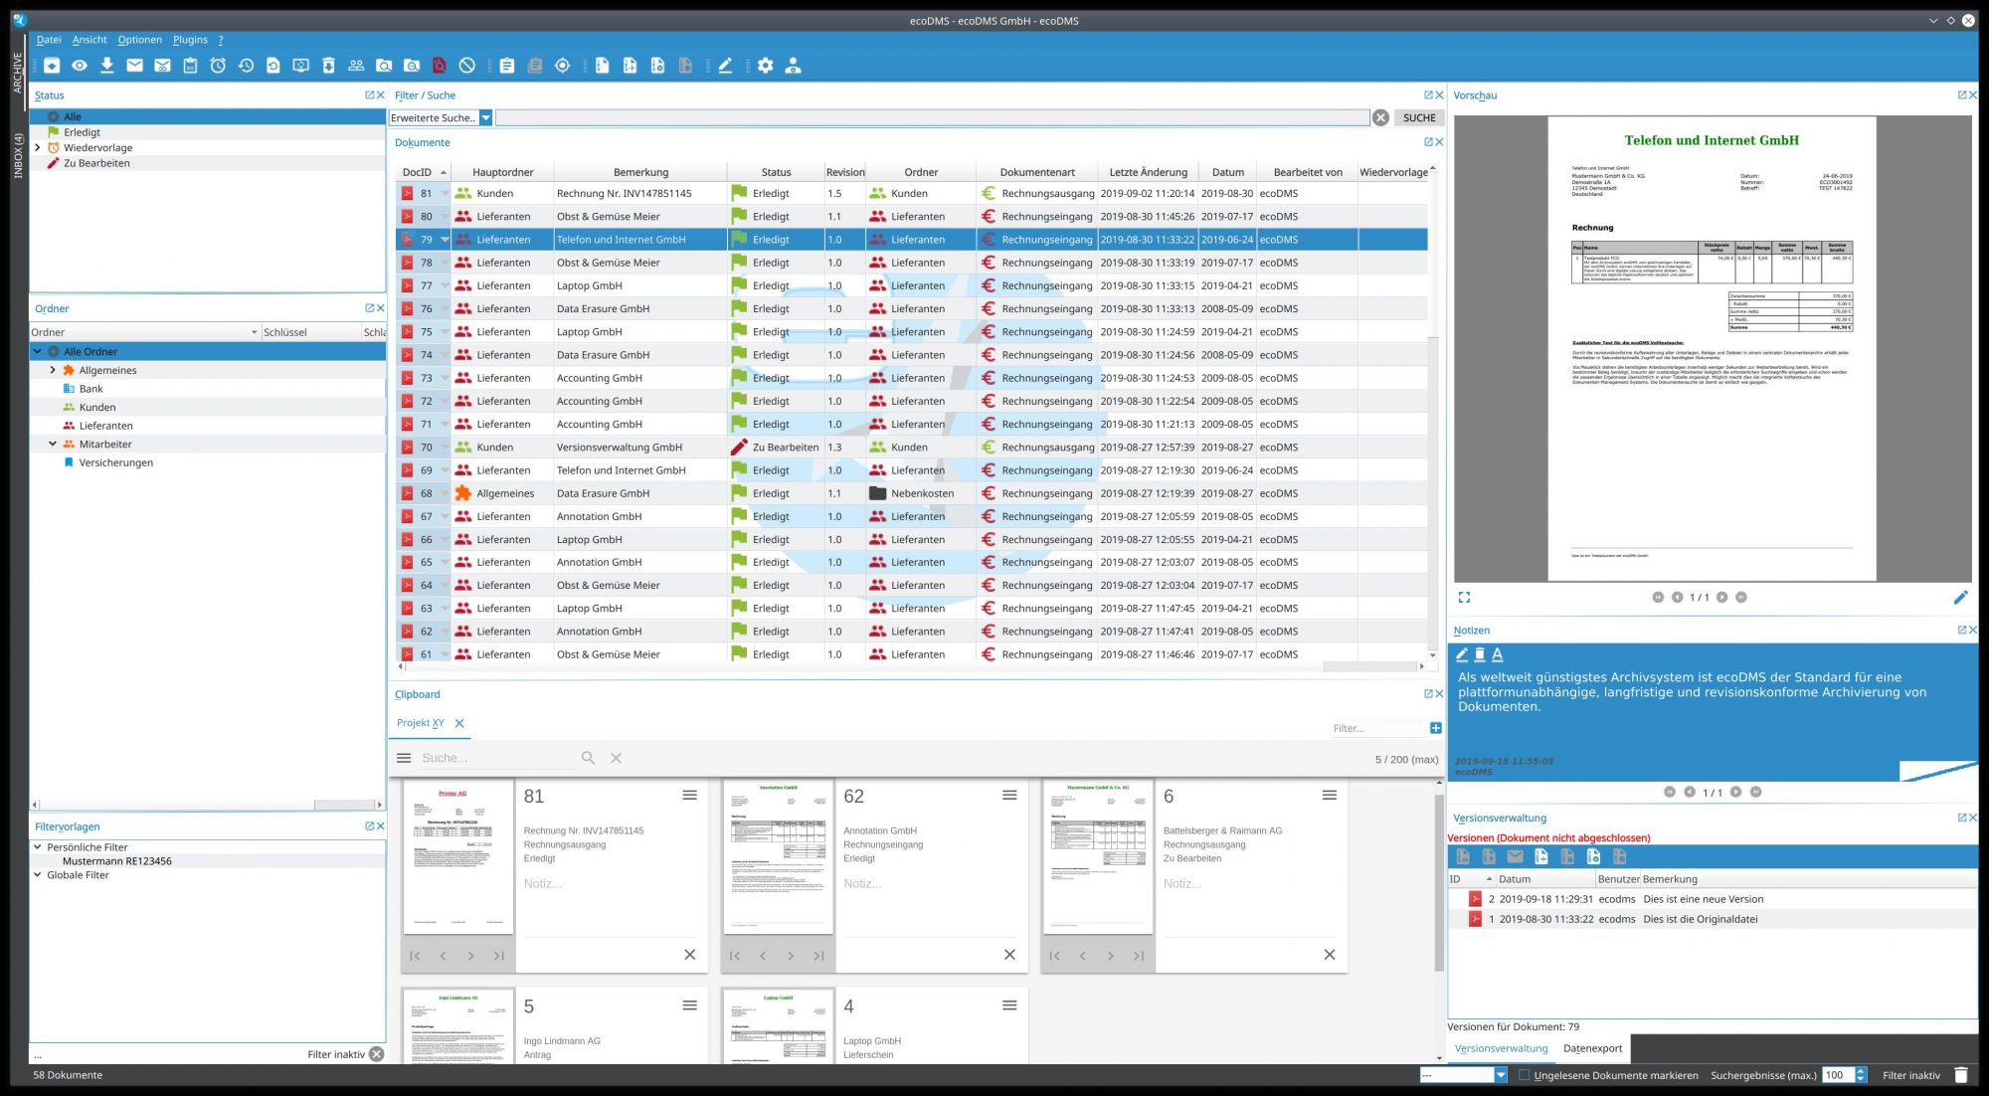Delete the note with trash icon in Notizen
The image size is (1989, 1096).
(1479, 654)
